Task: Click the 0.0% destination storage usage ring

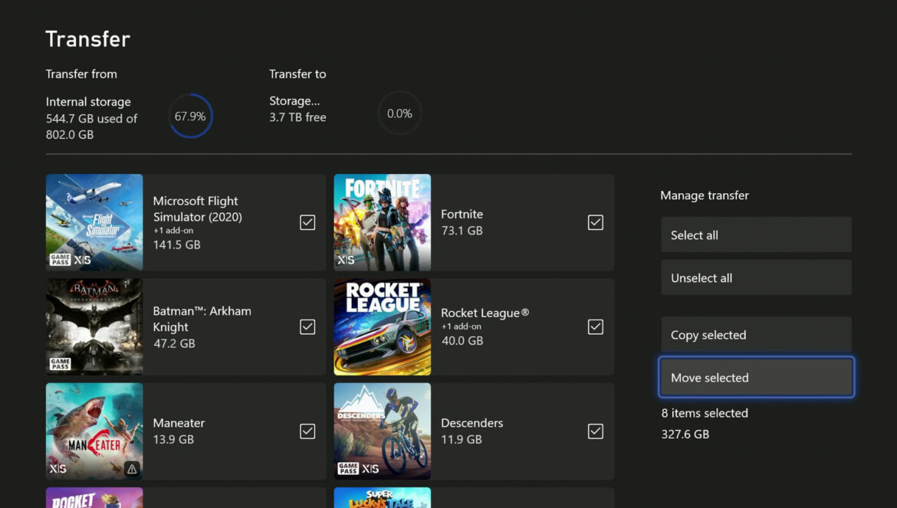Action: pyautogui.click(x=399, y=113)
